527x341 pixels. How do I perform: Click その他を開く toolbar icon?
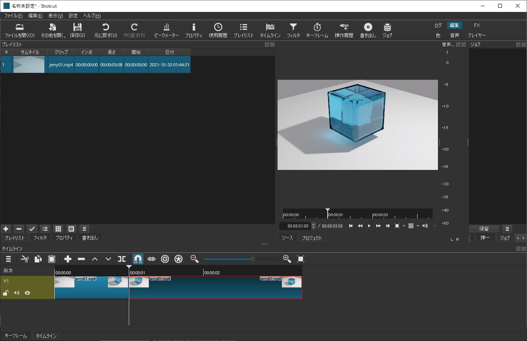(53, 30)
